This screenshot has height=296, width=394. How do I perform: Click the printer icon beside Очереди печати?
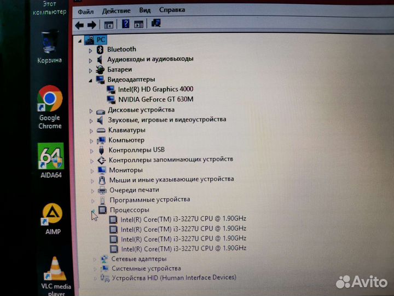[102, 190]
